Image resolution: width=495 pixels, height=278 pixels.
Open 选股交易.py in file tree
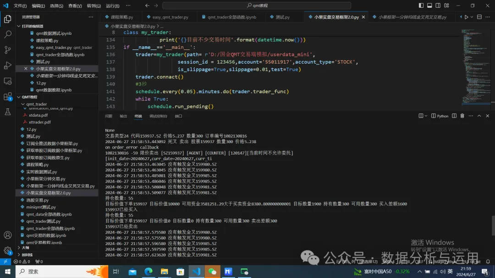(x=37, y=200)
